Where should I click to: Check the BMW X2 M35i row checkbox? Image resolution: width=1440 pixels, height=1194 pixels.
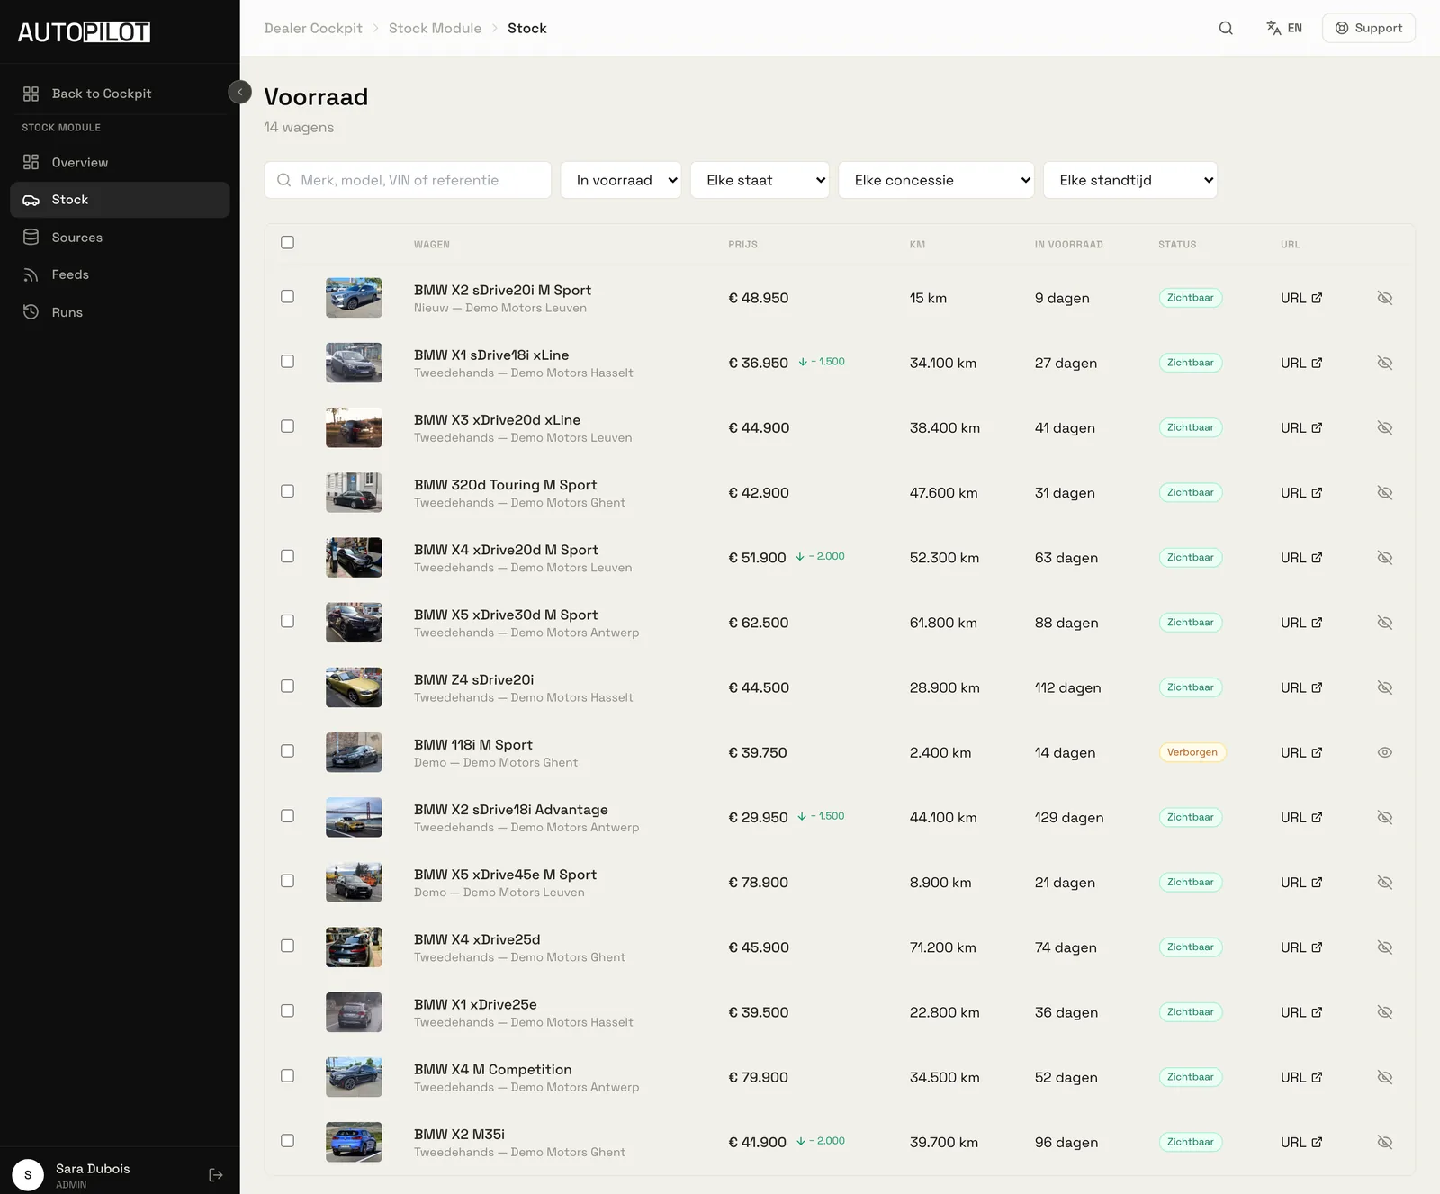287,1141
